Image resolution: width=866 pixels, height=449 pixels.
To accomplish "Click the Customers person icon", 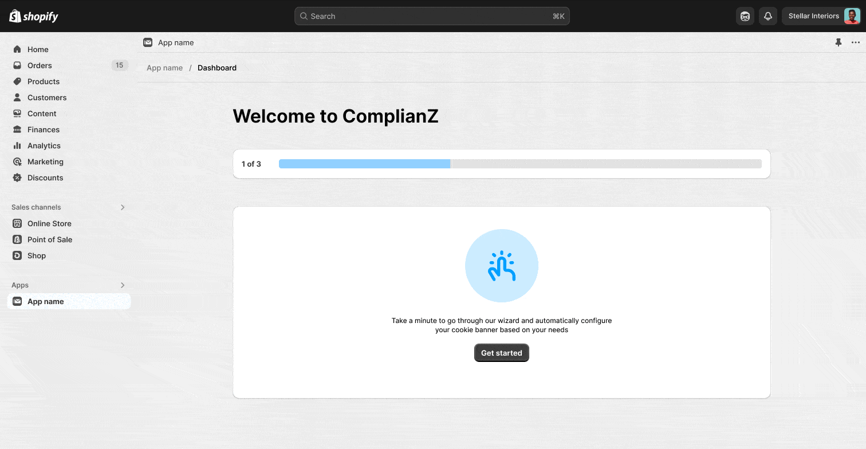I will (x=17, y=97).
